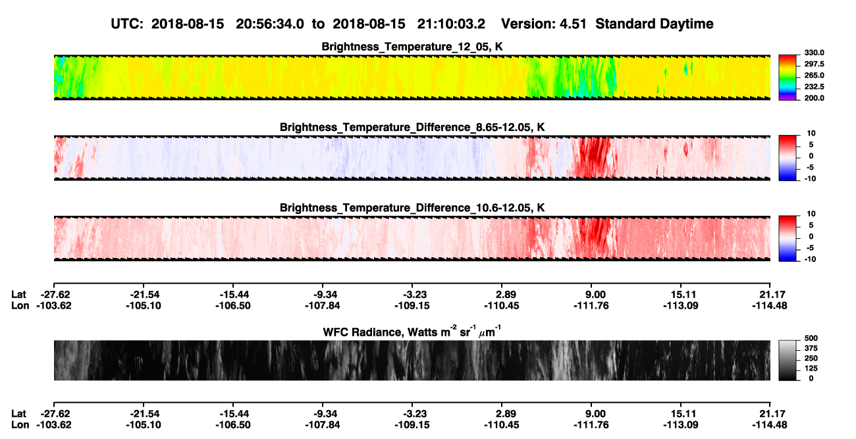The image size is (856, 439).
Task: Click the 'Version: 4.51 Standard Daytime' title text
Action: [x=607, y=24]
